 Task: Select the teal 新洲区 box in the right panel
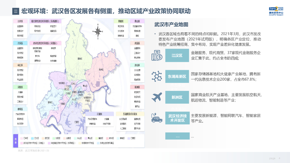[x=177, y=97]
